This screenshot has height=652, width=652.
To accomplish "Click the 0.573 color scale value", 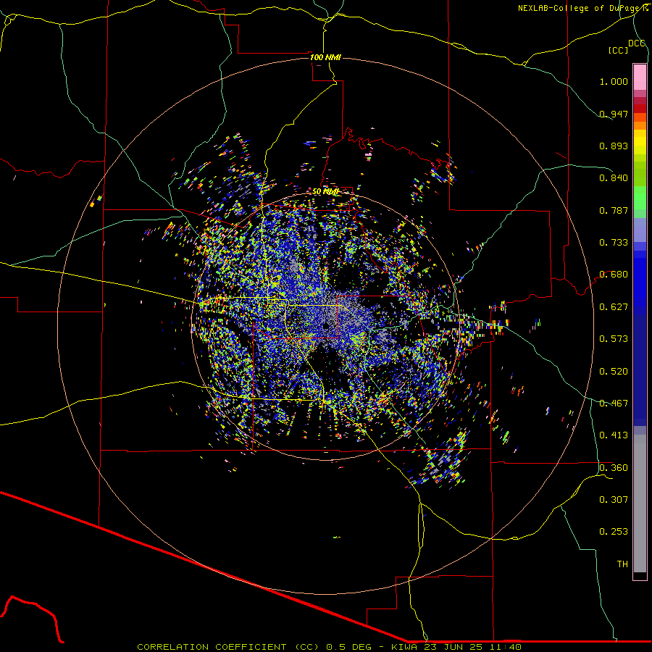I will 614,339.
